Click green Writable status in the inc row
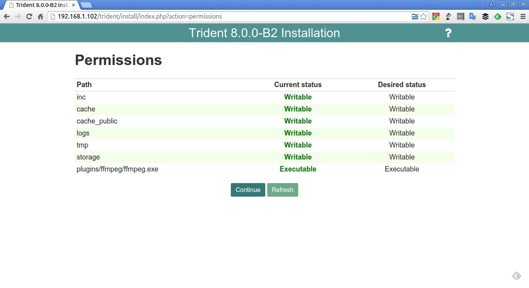Image resolution: width=529 pixels, height=288 pixels. 298,97
